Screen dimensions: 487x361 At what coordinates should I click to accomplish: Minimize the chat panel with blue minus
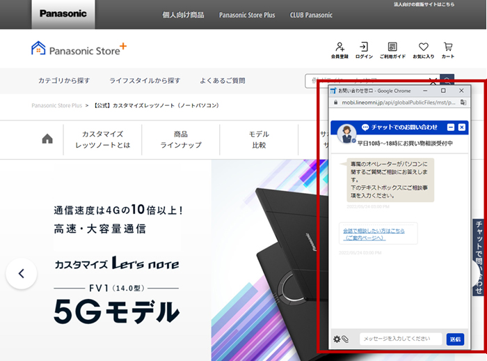click(451, 128)
